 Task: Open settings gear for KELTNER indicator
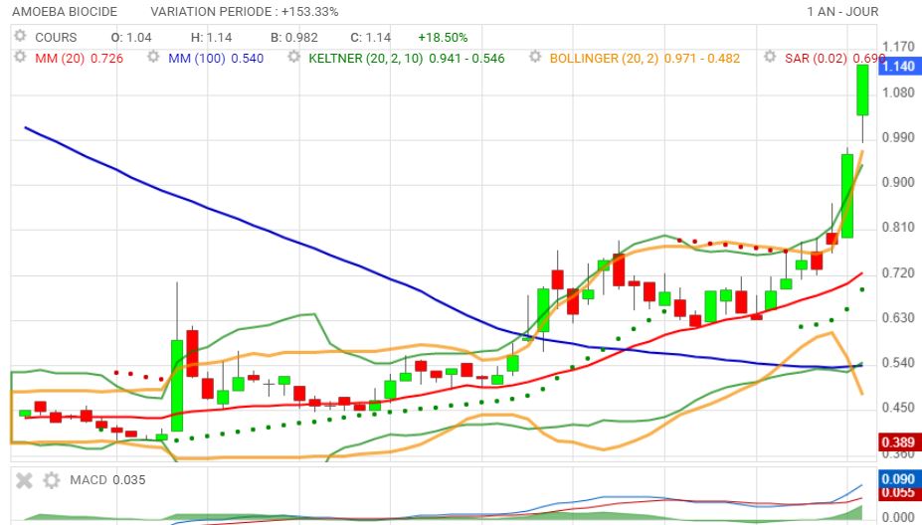click(294, 58)
